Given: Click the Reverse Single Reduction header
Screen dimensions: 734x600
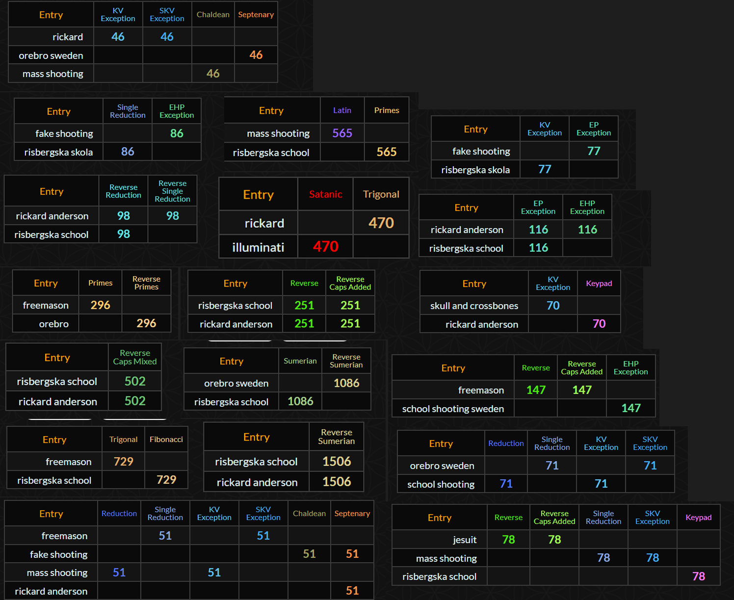Looking at the screenshot, I should point(172,191).
